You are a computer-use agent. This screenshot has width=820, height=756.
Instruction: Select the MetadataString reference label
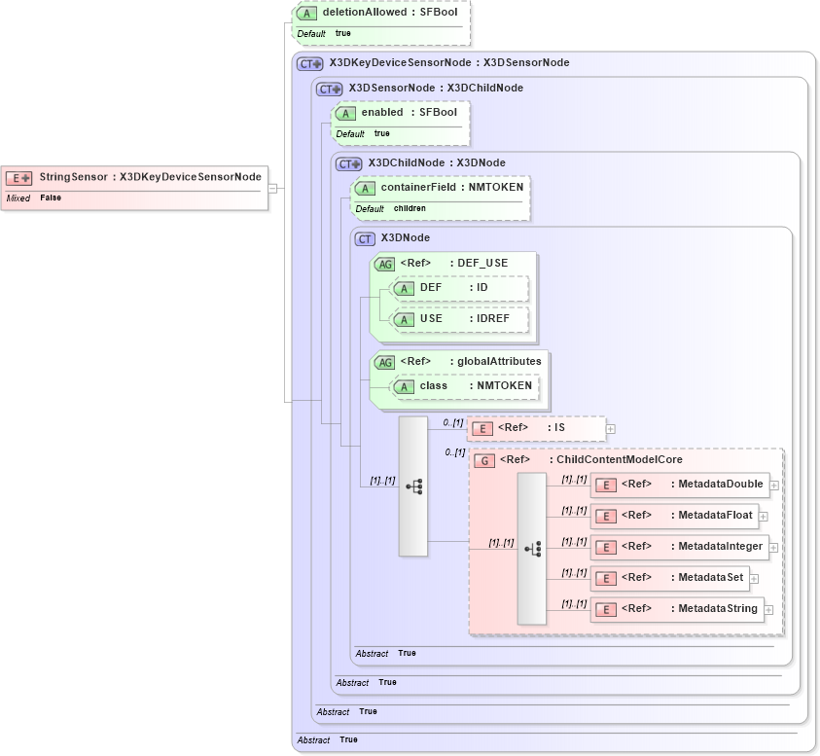point(690,608)
